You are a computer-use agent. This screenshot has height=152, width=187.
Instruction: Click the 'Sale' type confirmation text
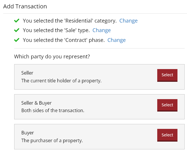56,30
